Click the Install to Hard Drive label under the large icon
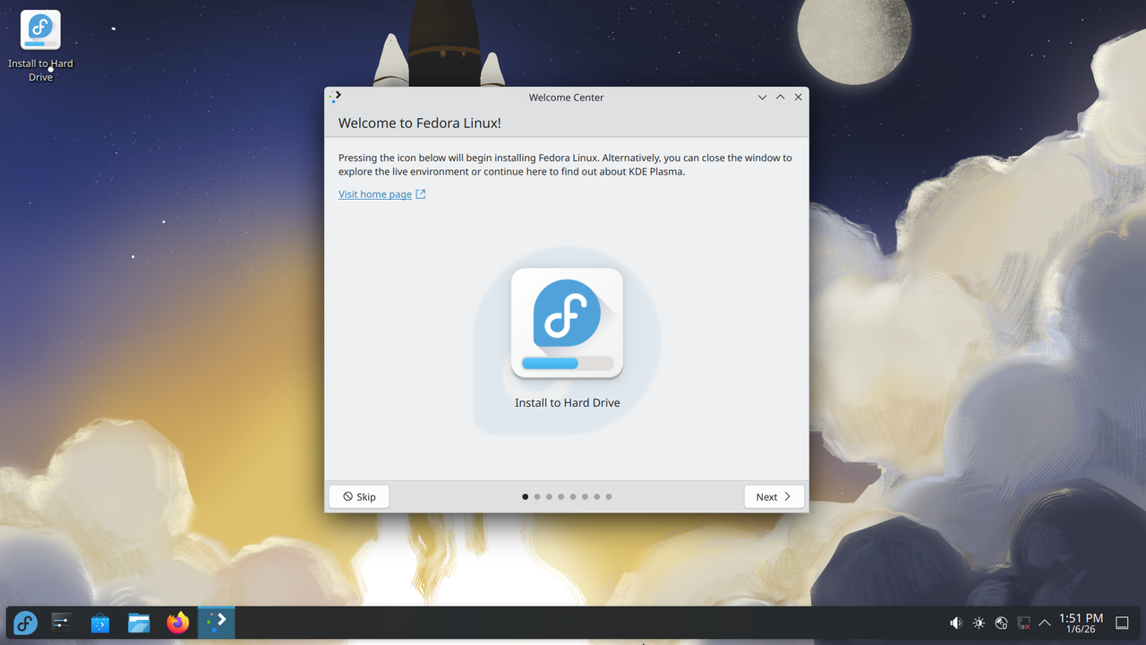This screenshot has width=1146, height=645. 568,403
